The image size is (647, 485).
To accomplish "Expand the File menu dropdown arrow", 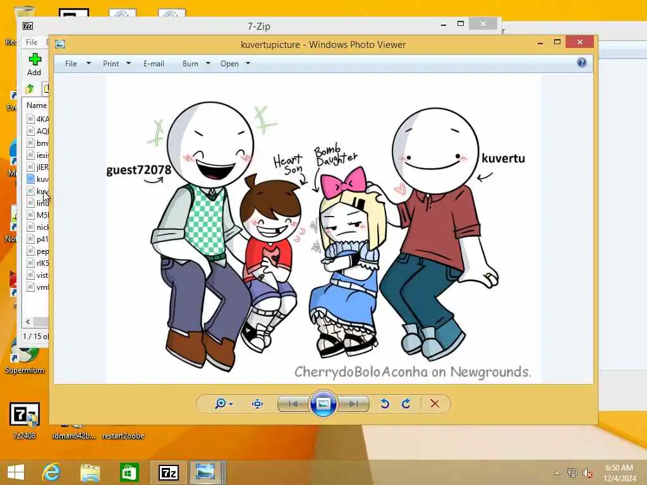I will point(88,64).
